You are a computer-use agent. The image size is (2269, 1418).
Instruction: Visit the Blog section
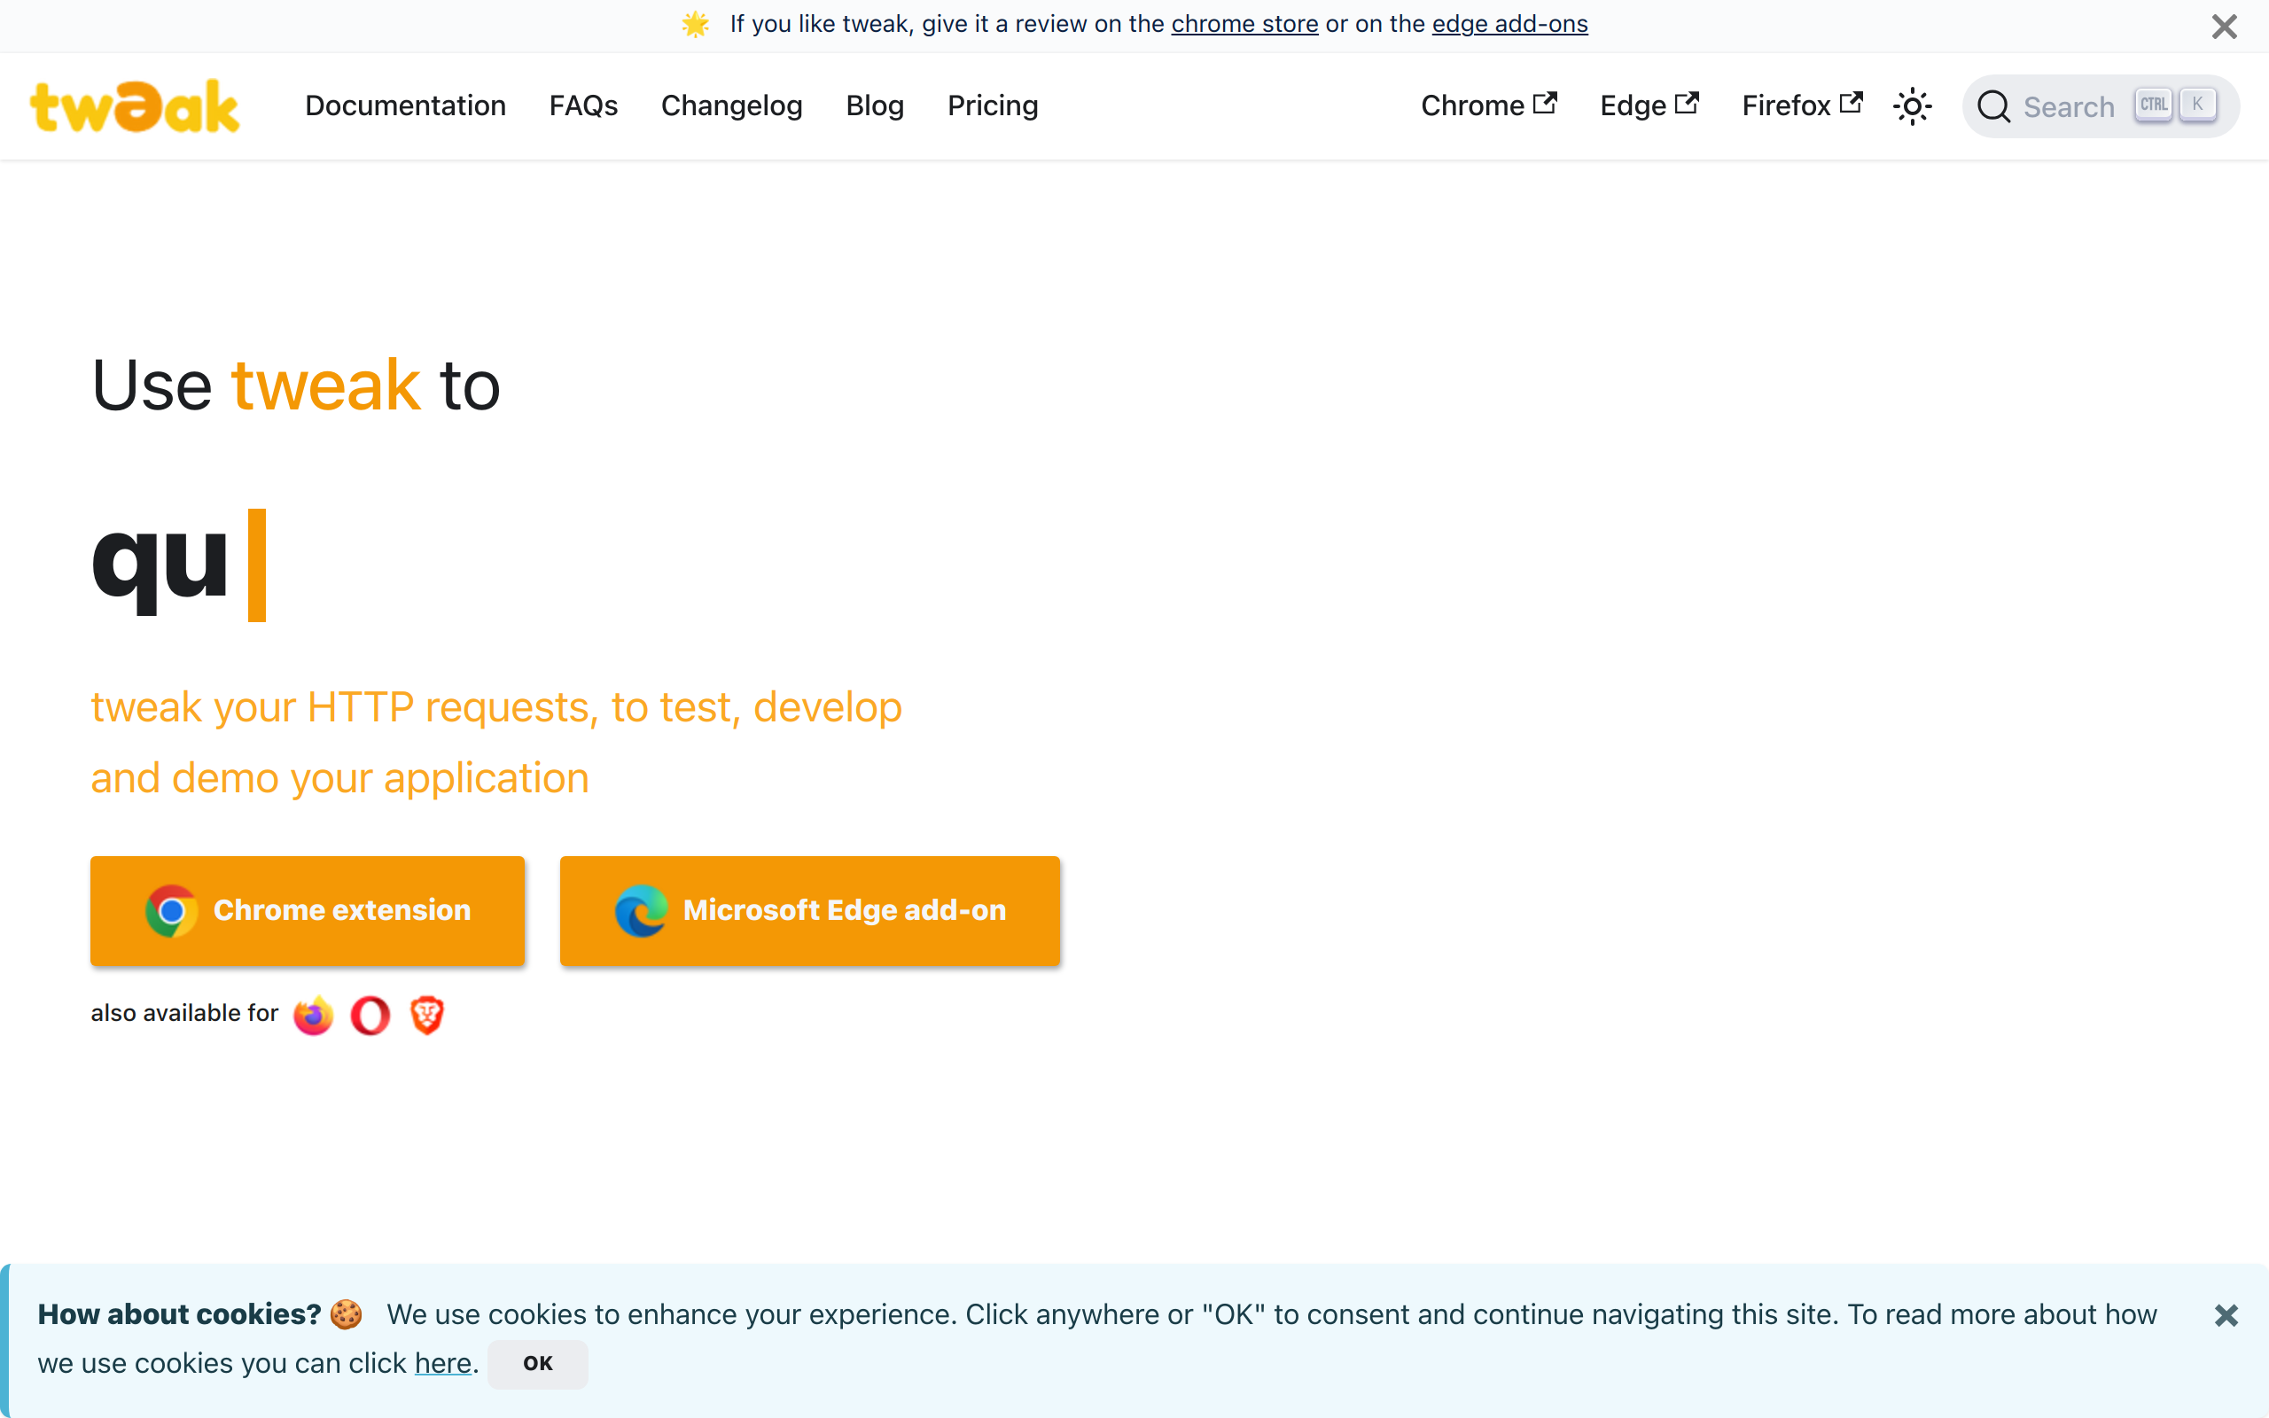pyautogui.click(x=875, y=106)
